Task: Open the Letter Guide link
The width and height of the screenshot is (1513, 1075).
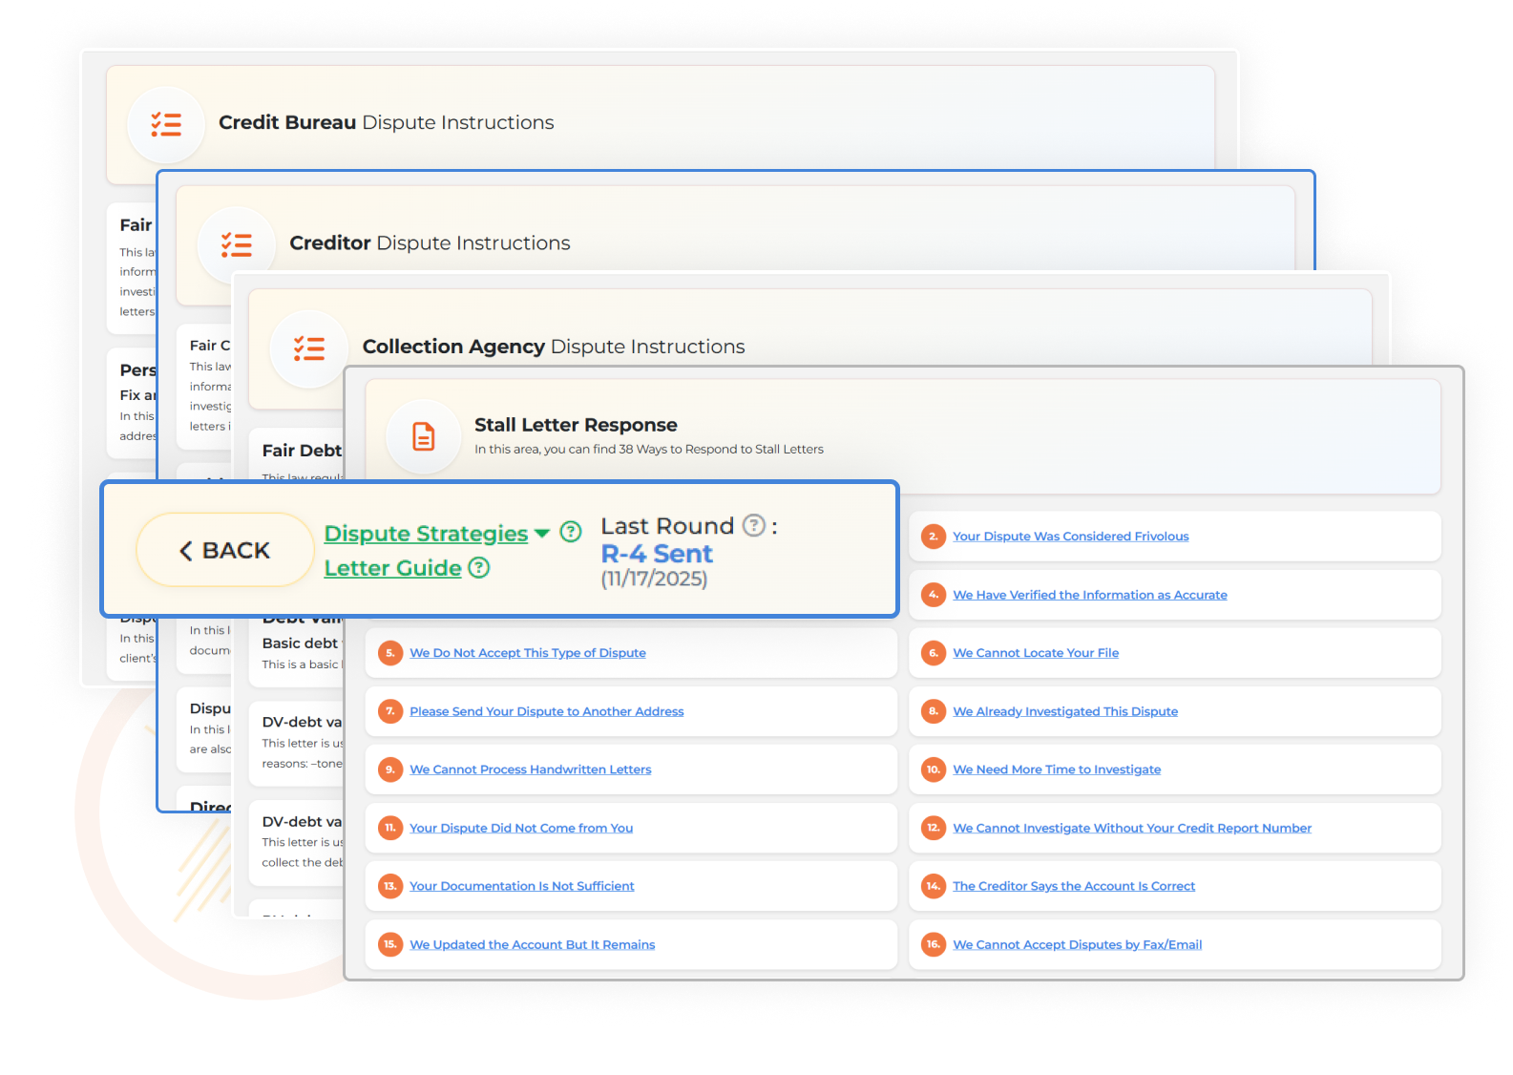Action: (392, 568)
